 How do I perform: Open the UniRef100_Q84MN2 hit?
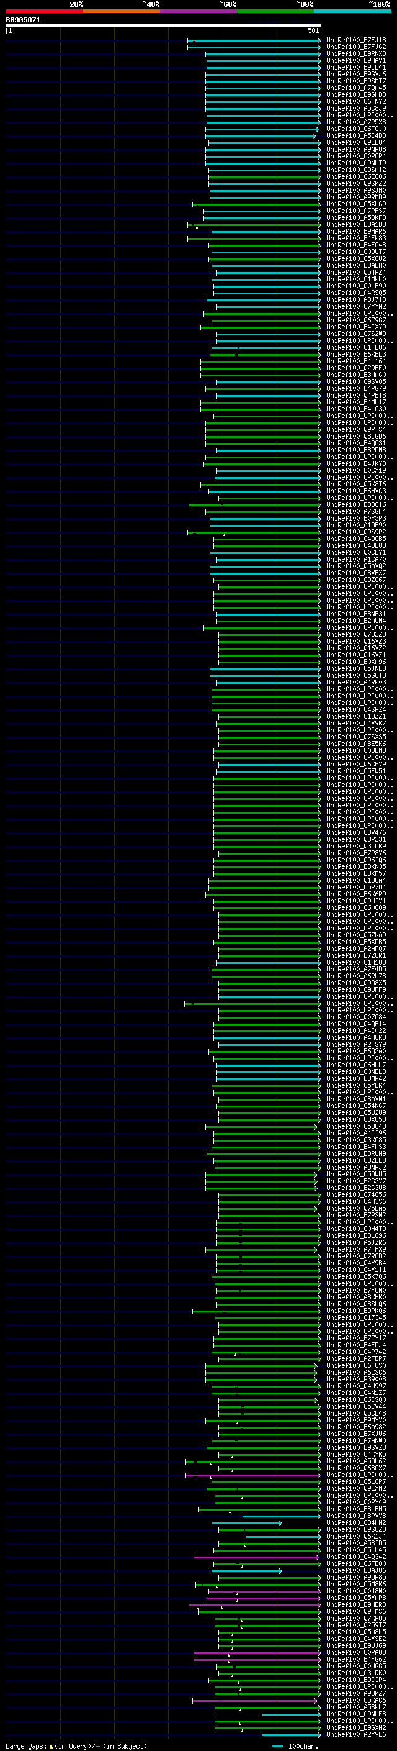click(x=355, y=1522)
